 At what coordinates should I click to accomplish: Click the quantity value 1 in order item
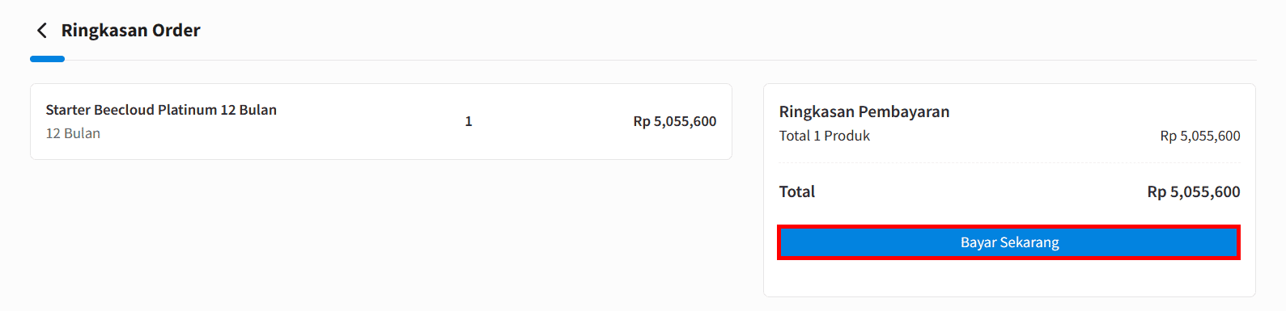(x=469, y=121)
